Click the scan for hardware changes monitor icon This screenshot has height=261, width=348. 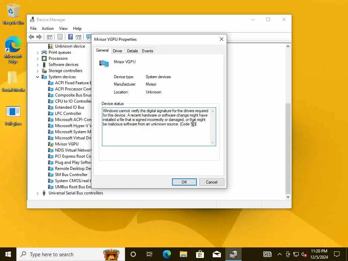tap(89, 37)
